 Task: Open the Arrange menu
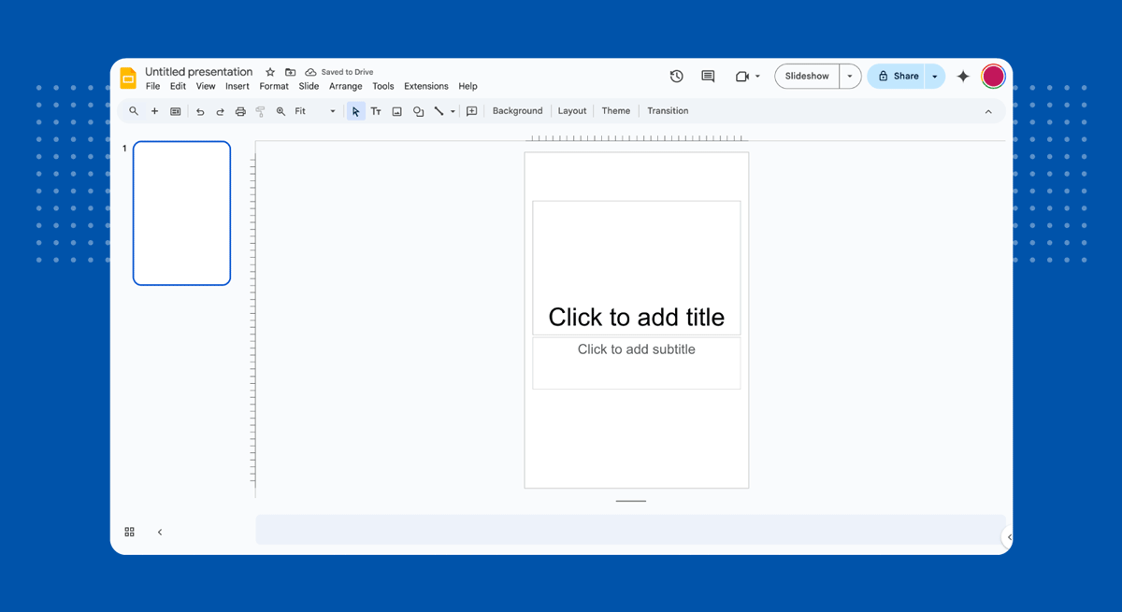point(345,86)
